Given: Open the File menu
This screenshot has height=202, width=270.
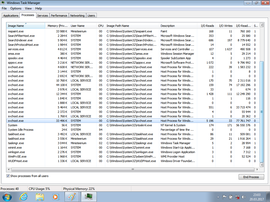Looking at the screenshot, I should (4, 8).
